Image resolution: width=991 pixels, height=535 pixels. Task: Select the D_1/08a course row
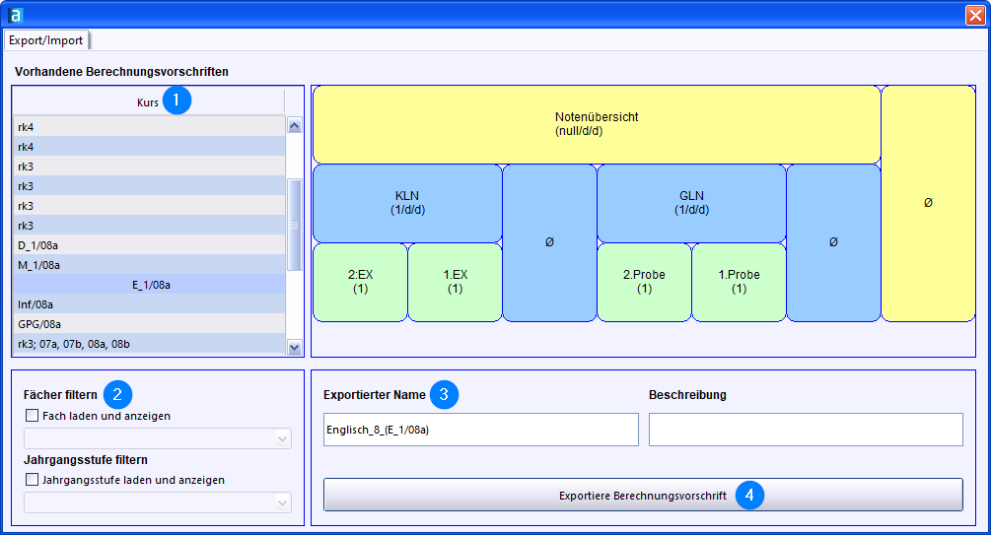(x=149, y=245)
